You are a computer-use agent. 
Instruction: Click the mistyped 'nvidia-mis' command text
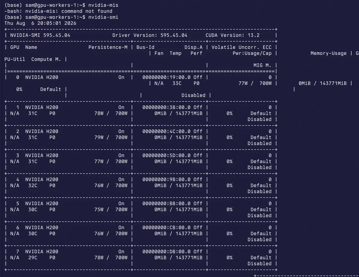[x=103, y=5]
